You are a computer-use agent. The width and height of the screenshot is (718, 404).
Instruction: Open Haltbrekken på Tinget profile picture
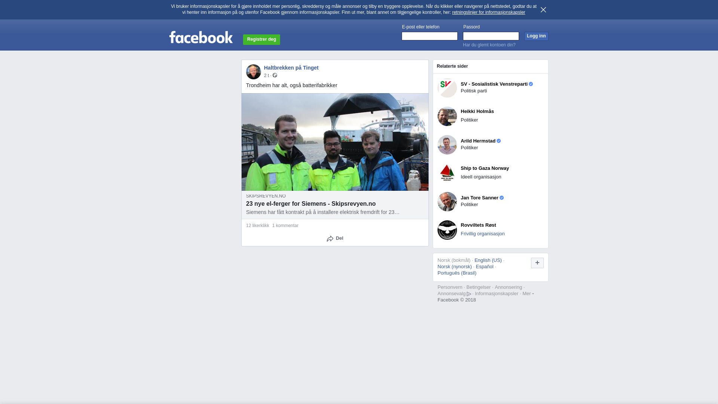[x=254, y=72]
